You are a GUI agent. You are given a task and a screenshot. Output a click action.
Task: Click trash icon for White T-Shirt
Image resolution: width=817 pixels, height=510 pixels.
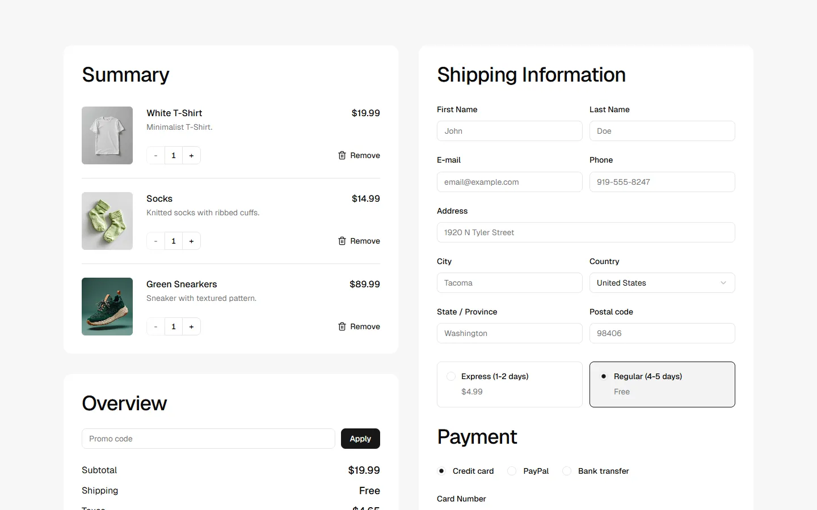click(342, 155)
